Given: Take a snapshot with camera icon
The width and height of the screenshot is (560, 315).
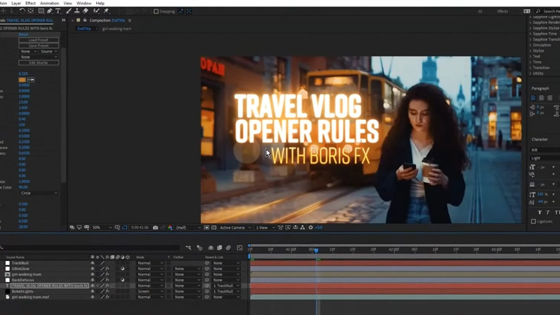Looking at the screenshot, I should (x=155, y=227).
